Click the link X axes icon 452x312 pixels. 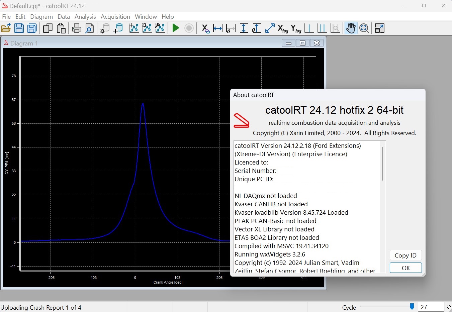pyautogui.click(x=205, y=29)
